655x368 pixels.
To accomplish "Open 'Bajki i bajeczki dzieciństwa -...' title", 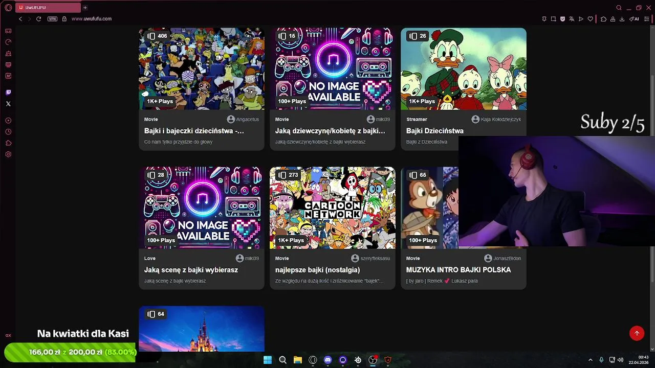I will click(x=194, y=131).
